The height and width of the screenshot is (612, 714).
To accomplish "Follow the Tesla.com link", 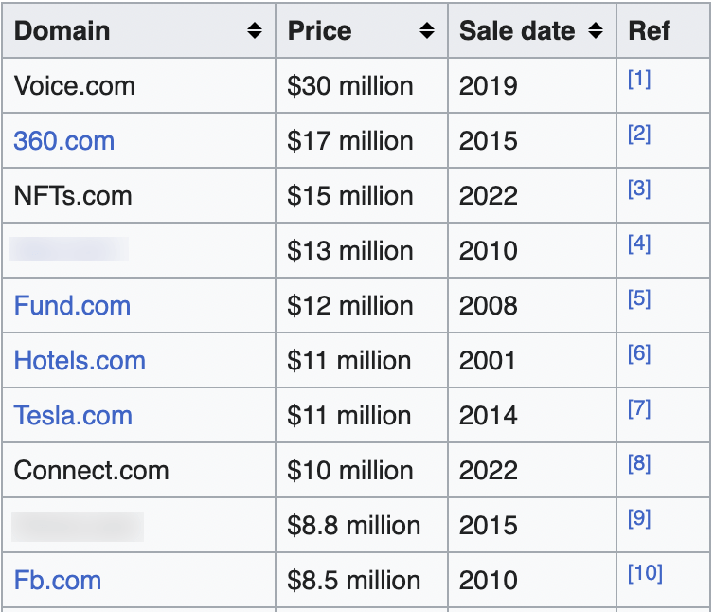I will (x=73, y=416).
